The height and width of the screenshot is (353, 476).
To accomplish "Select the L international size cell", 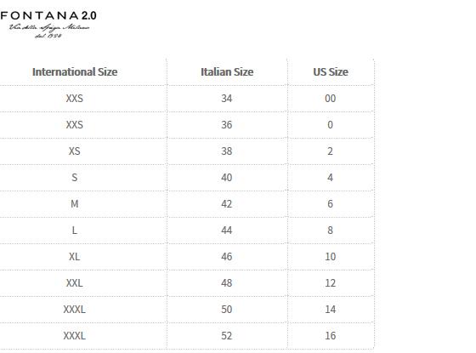I will pos(75,231).
